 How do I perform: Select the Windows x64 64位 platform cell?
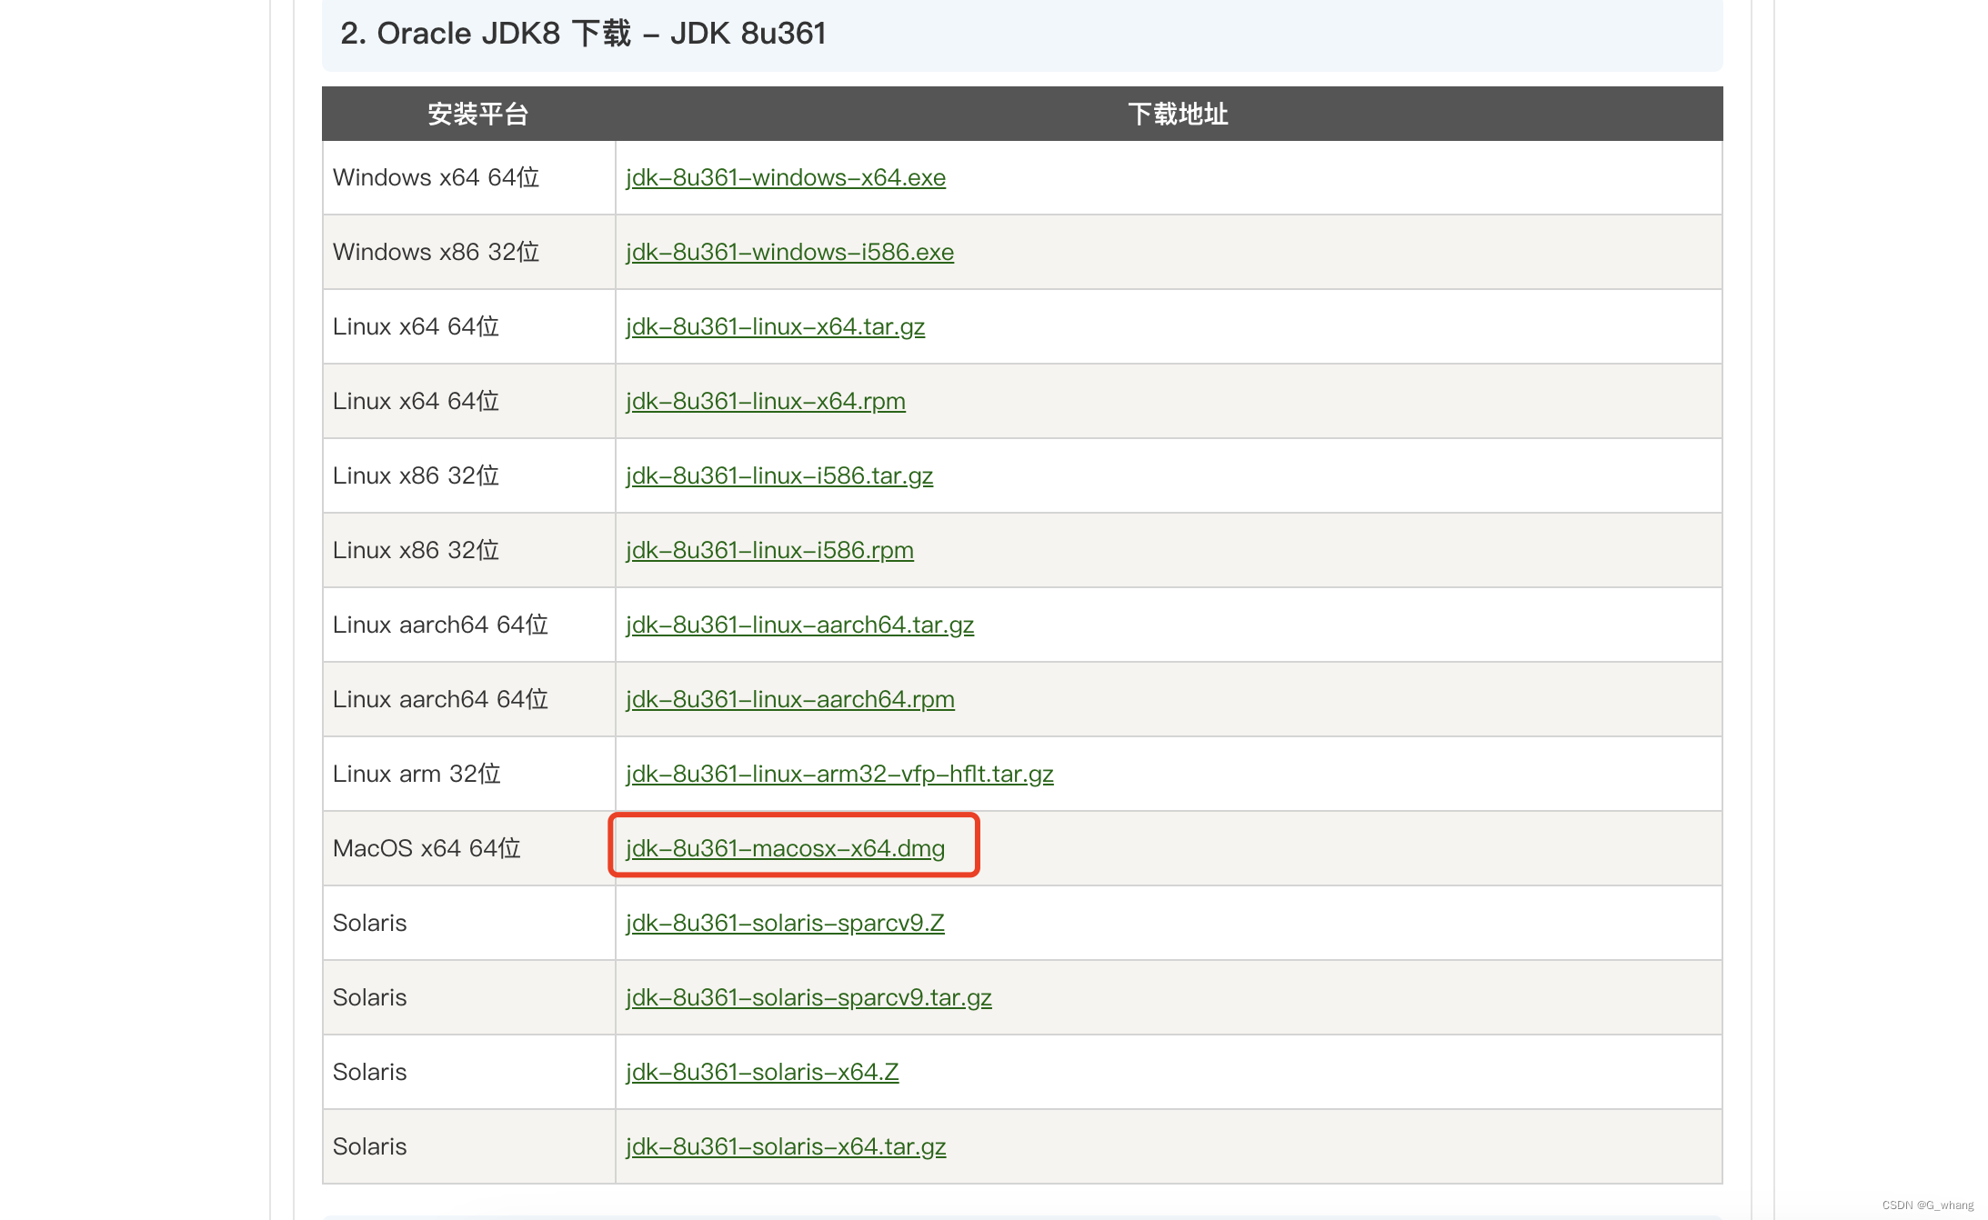tap(435, 177)
